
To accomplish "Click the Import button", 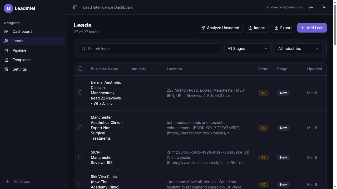I will point(257,28).
